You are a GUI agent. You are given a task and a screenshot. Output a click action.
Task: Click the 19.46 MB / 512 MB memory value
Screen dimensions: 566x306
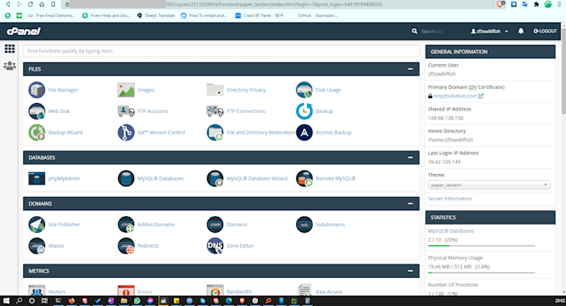[x=449, y=267]
